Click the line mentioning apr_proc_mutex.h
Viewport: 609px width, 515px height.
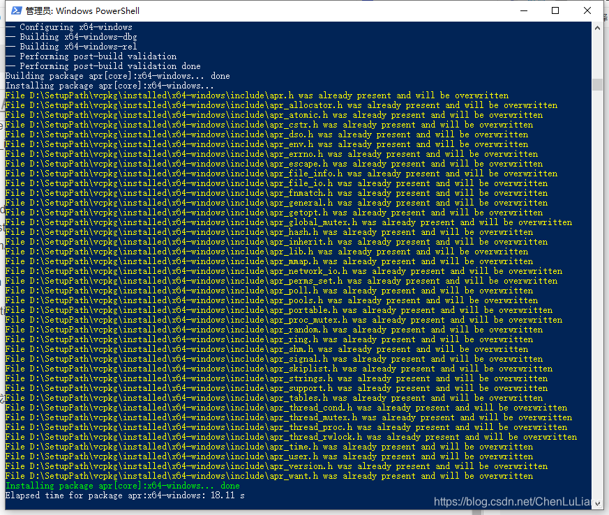(x=283, y=320)
